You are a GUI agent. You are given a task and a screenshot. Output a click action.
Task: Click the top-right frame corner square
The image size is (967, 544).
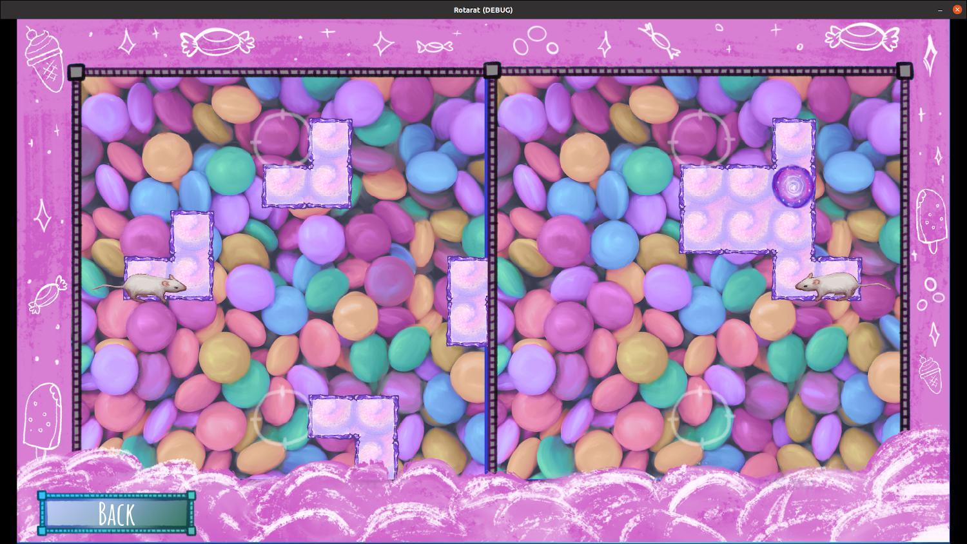[904, 71]
